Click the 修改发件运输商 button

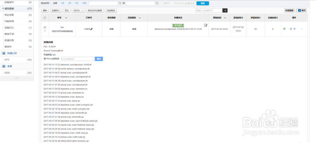pos(95,11)
